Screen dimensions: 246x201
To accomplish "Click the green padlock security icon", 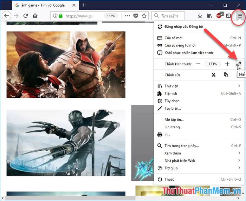I will (60, 16).
